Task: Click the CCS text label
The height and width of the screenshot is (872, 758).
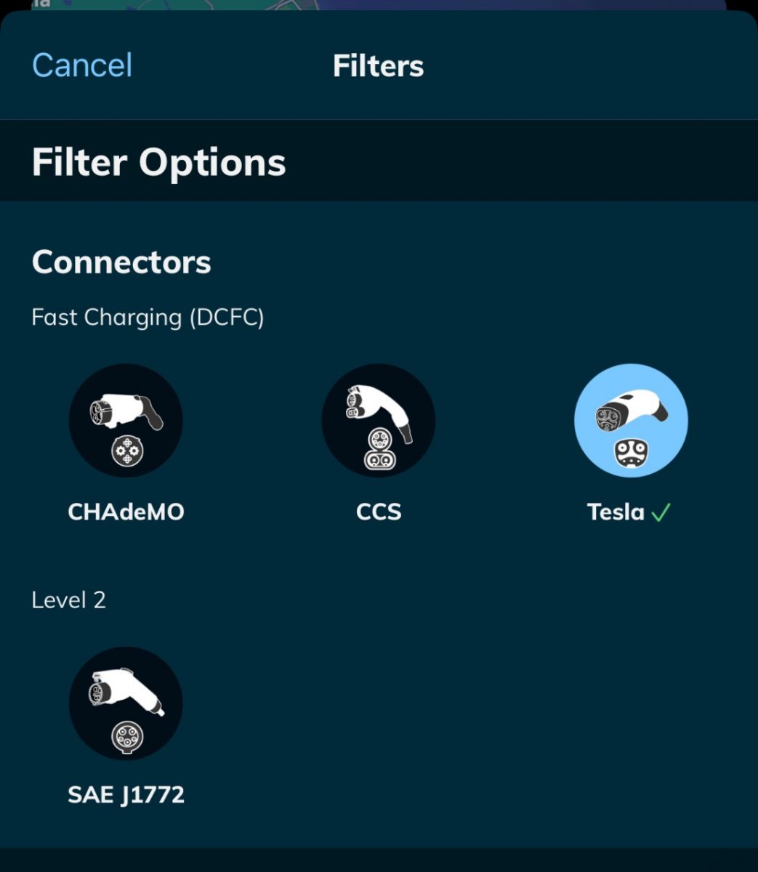Action: [x=379, y=512]
